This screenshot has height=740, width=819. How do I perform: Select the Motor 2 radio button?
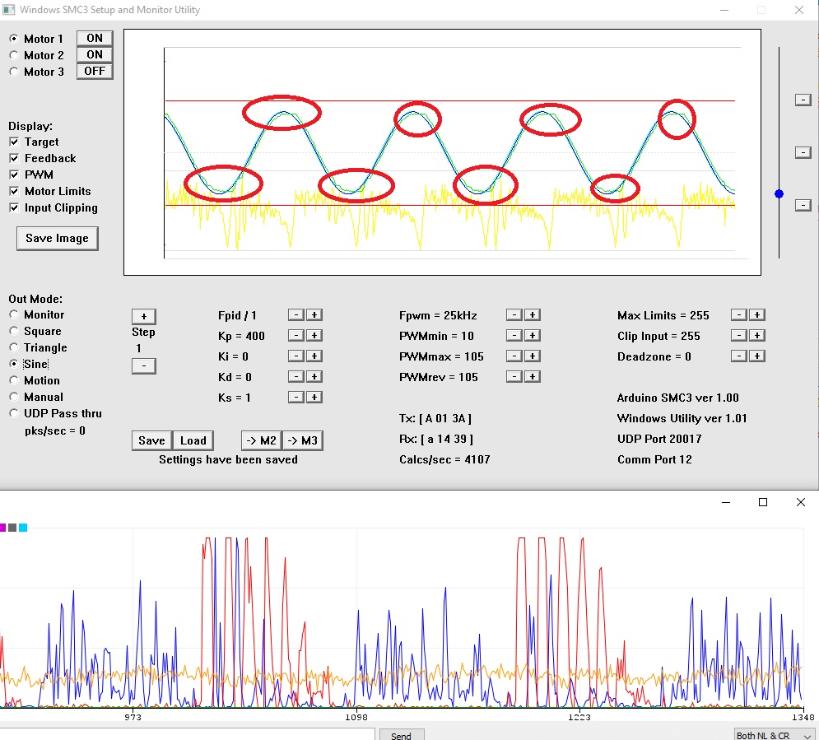pos(14,55)
